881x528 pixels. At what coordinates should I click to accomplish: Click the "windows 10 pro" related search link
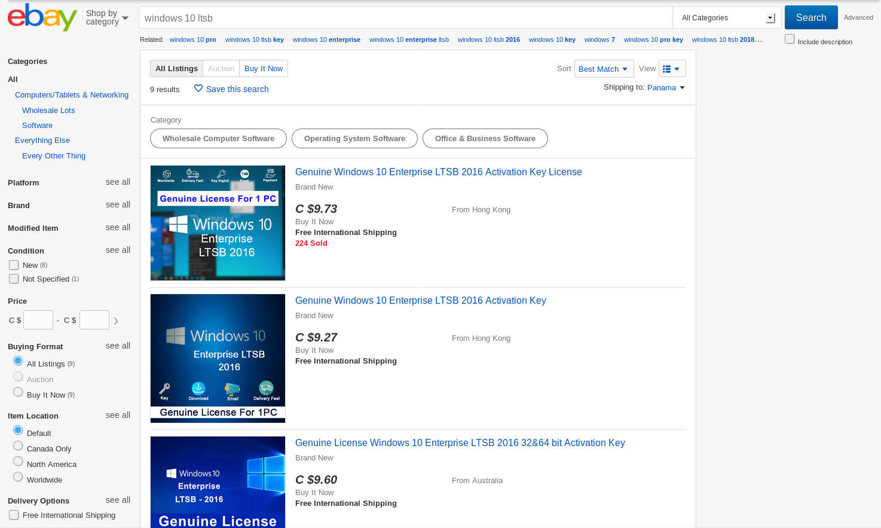point(192,39)
